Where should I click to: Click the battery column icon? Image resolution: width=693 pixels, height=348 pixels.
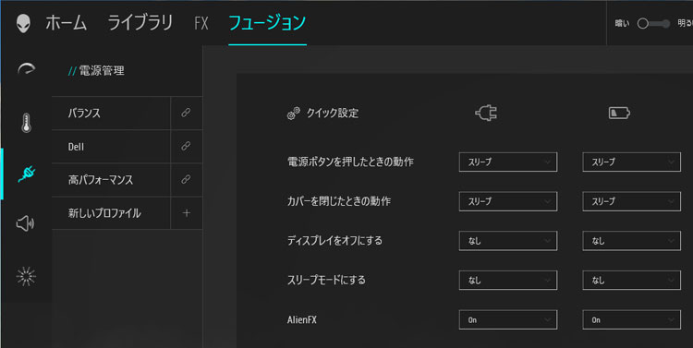point(619,113)
